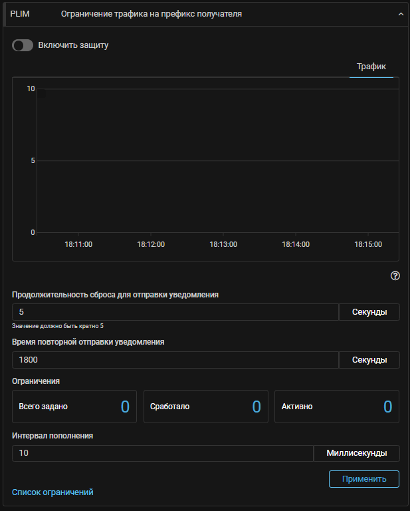
Task: Enable the 'Включить защиту' toggle switch
Action: (x=23, y=45)
